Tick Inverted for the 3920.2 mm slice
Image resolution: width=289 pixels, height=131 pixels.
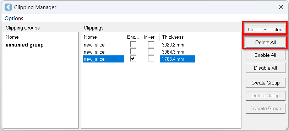point(151,45)
